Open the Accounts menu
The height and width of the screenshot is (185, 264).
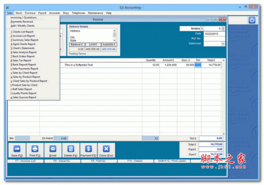pos(55,13)
